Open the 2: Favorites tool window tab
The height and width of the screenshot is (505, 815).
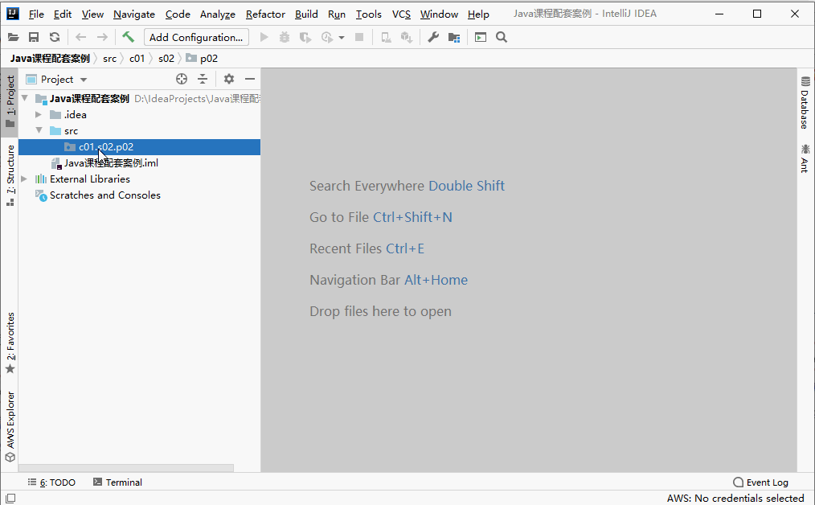pos(10,343)
